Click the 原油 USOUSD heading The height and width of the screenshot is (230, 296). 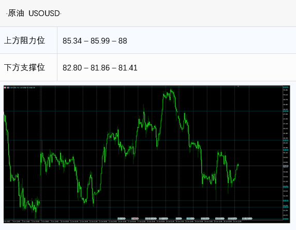pos(34,13)
